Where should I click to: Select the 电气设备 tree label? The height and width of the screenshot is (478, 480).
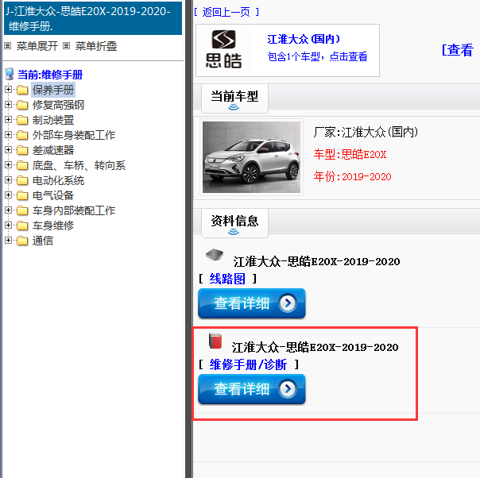tap(53, 195)
